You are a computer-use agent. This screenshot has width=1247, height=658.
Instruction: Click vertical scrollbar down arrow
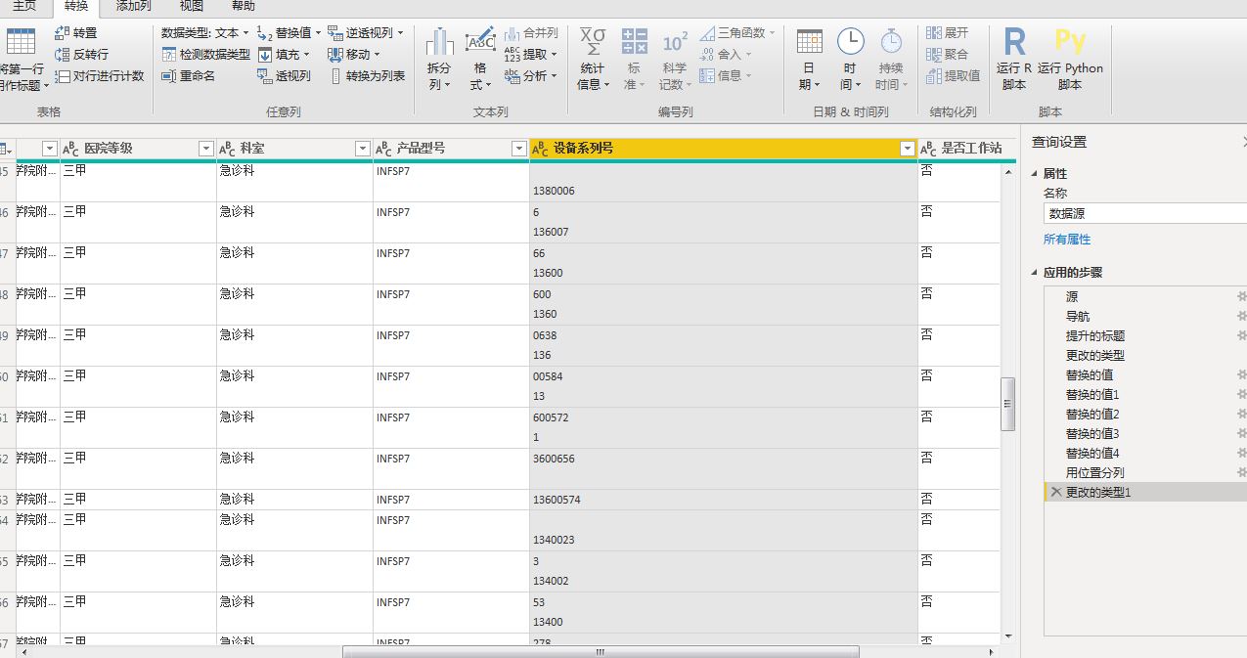coord(1008,635)
